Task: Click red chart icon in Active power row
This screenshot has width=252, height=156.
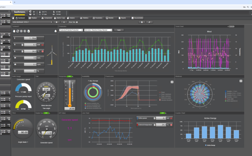Action: pyautogui.click(x=171, y=118)
